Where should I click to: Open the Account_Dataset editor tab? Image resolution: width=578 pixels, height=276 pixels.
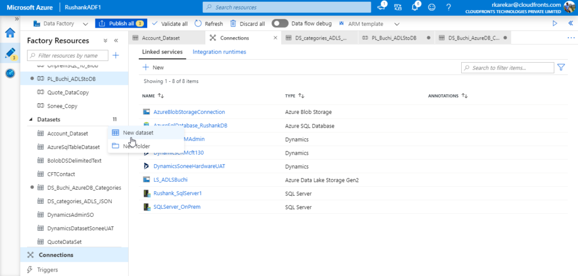pos(163,38)
